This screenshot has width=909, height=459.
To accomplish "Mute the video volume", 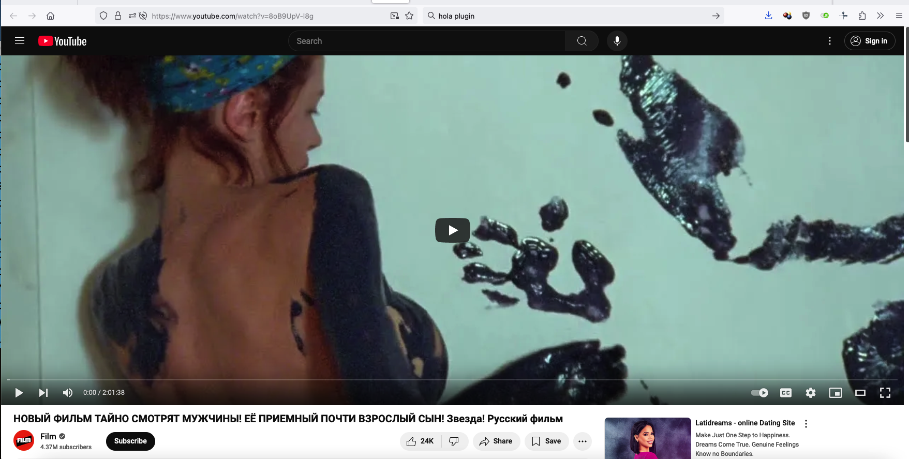I will [68, 393].
